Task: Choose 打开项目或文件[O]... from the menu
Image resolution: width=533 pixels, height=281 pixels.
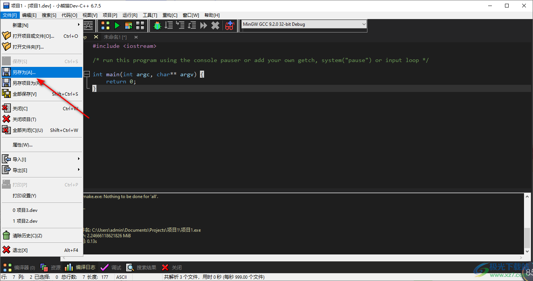Action: (42, 36)
